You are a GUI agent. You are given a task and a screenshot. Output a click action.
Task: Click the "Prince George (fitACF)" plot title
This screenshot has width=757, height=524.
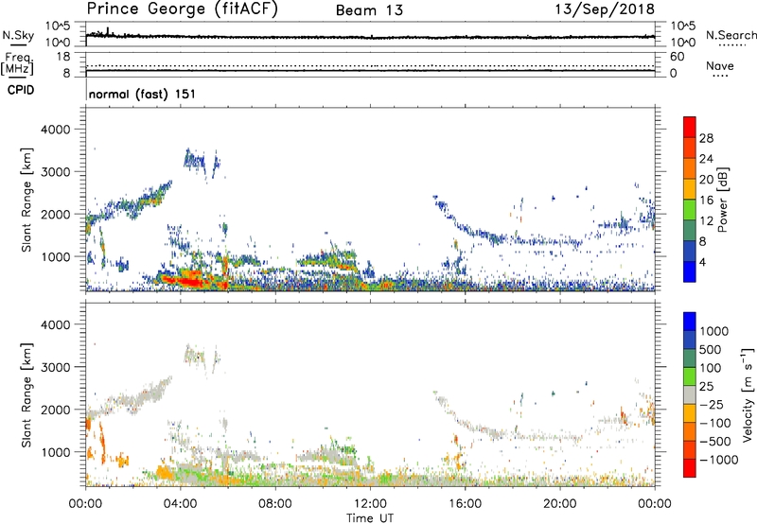pos(183,9)
